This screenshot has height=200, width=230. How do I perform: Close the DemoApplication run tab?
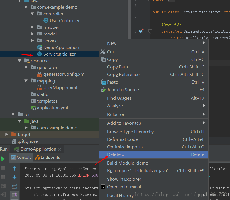(x=60, y=149)
